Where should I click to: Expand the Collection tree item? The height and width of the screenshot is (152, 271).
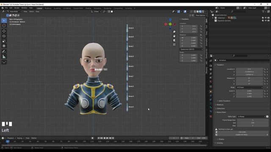click(x=213, y=18)
